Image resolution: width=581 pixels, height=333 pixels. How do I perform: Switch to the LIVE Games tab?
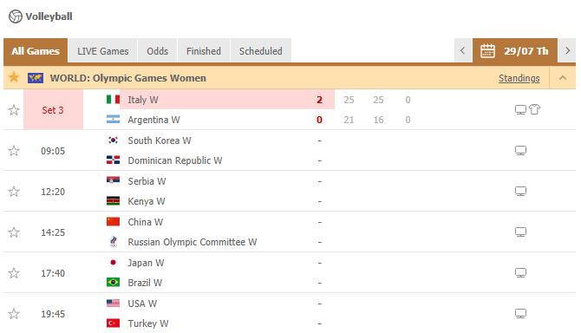pos(102,51)
